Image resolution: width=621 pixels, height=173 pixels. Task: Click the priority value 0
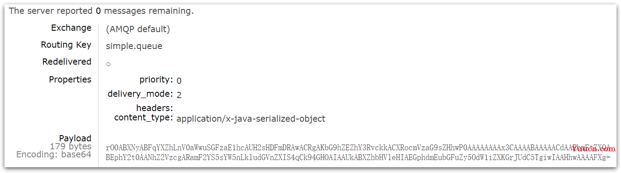(179, 81)
